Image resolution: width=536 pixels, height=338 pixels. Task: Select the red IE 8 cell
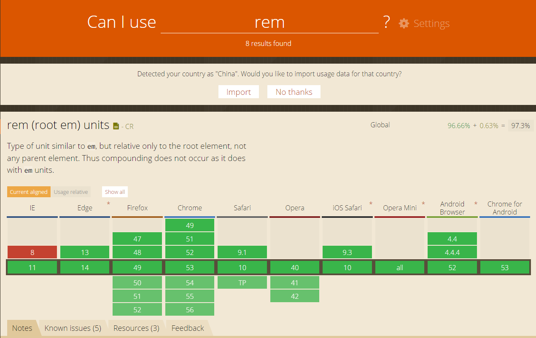32,252
